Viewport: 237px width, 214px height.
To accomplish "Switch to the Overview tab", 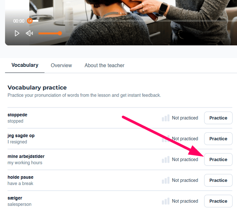I will point(61,65).
